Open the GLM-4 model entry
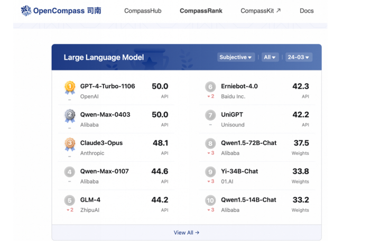Image resolution: width=389 pixels, height=248 pixels. coord(90,200)
